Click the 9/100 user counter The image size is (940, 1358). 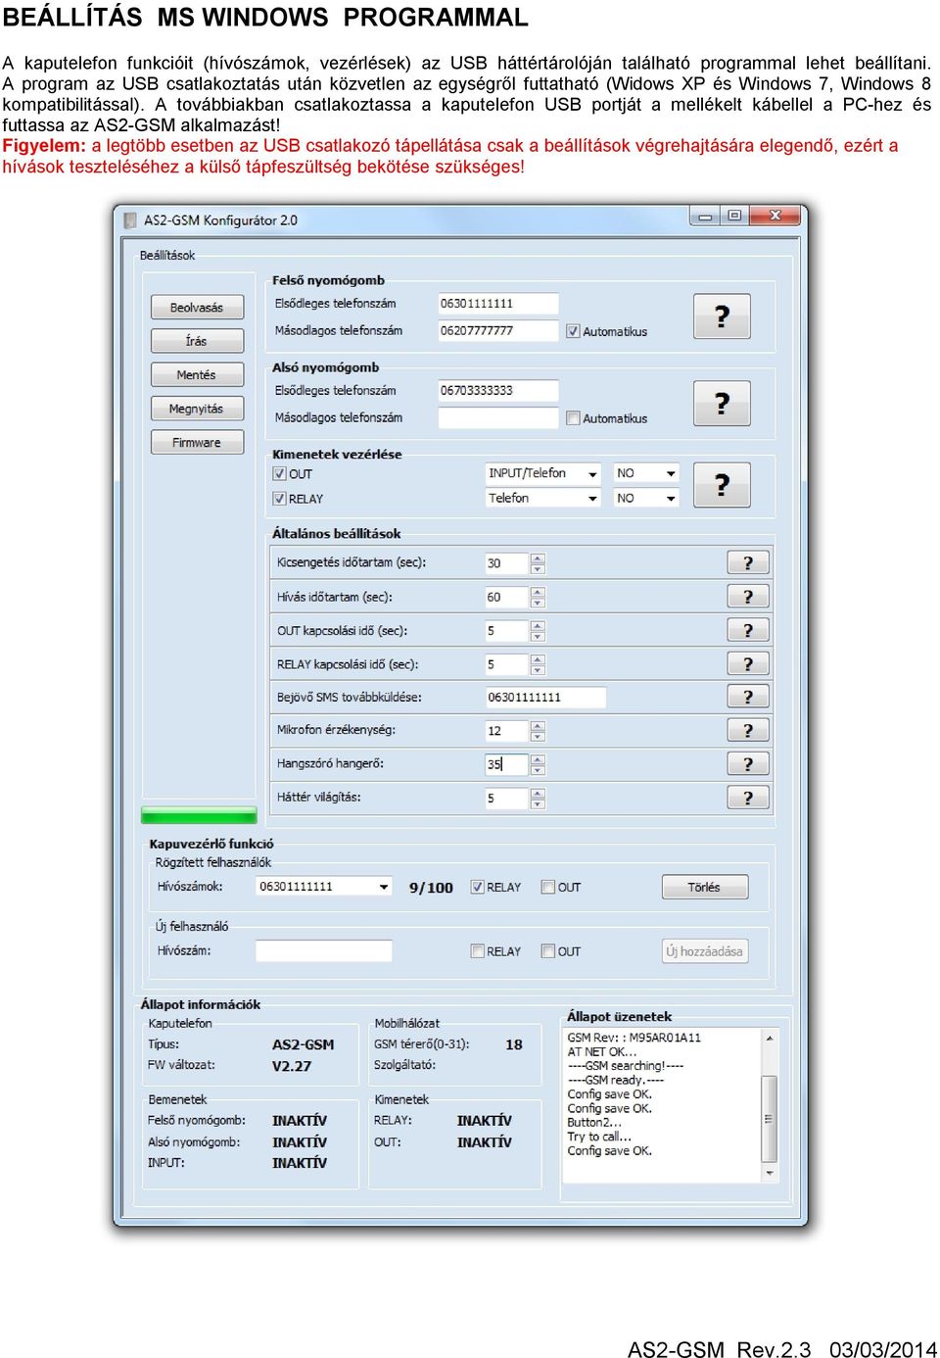pos(431,888)
